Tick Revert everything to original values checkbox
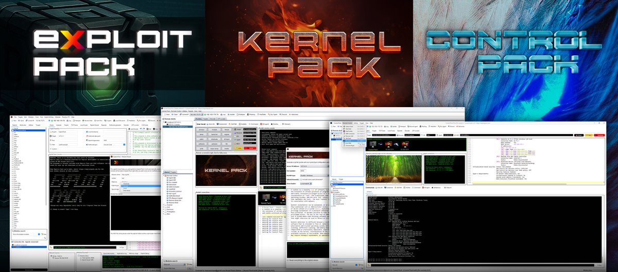Screen dimensions: 618x272 288,260
